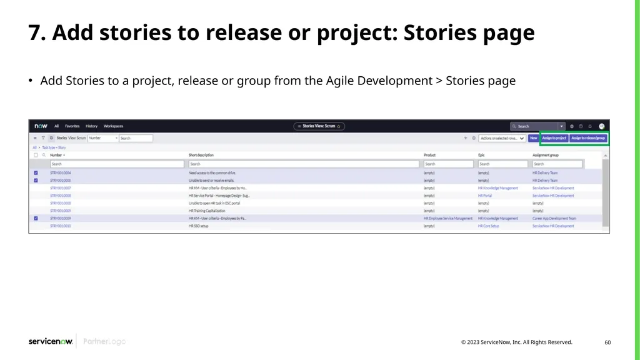The width and height of the screenshot is (640, 360).
Task: Click the Product column header
Action: (x=430, y=155)
